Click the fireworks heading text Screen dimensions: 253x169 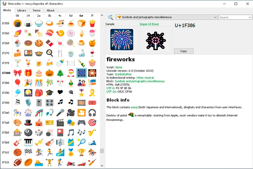121,60
